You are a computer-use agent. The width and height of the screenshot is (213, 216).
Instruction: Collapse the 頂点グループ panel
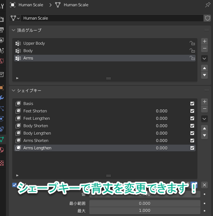coord(13,30)
